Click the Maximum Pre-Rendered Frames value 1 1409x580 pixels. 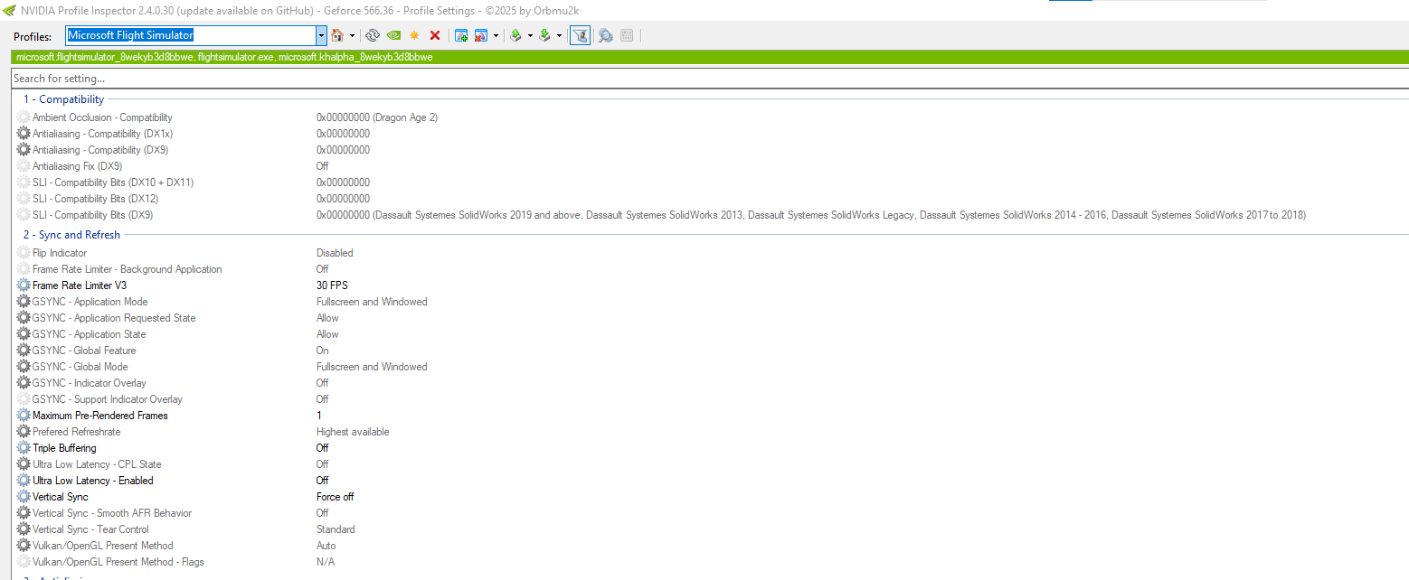(x=319, y=416)
